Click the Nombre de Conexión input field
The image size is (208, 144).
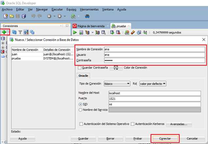(x=155, y=49)
